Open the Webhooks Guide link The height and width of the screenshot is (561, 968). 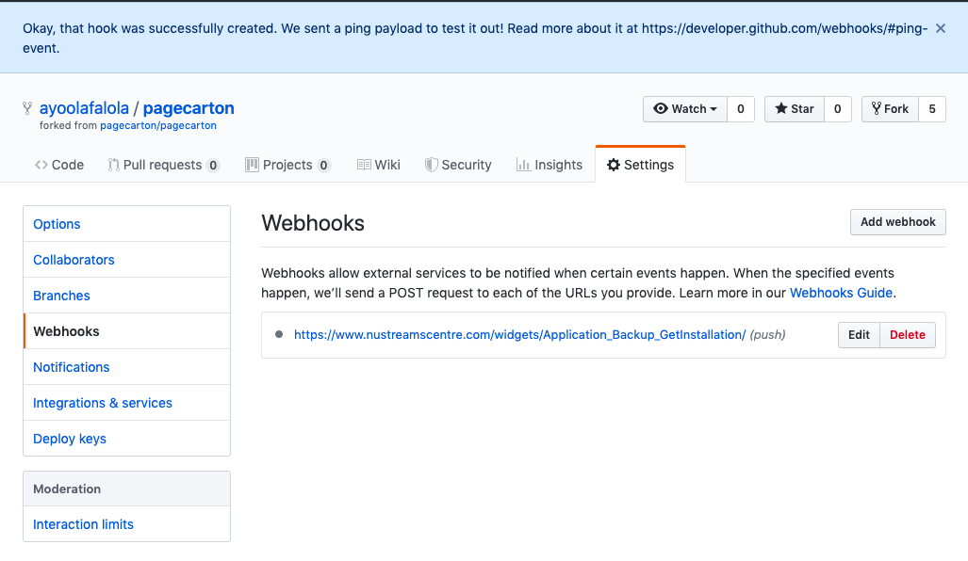point(841,293)
